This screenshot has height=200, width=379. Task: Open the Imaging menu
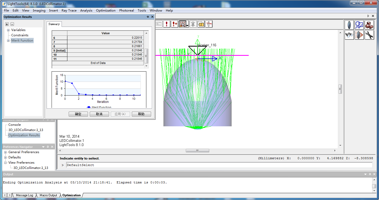tap(39, 11)
